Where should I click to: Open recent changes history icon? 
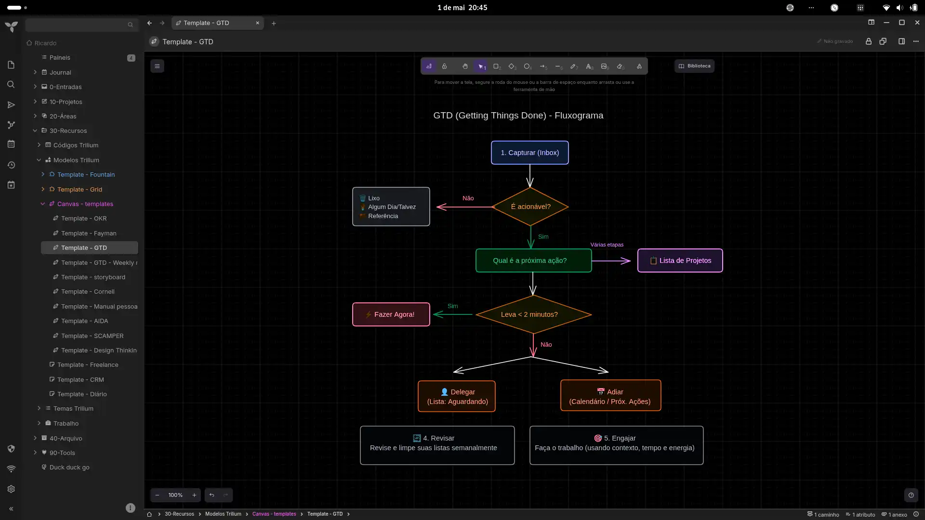coord(11,165)
